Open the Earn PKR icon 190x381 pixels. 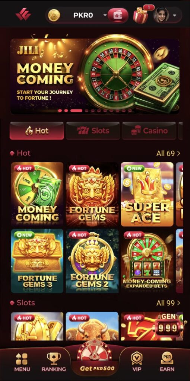[167, 362]
